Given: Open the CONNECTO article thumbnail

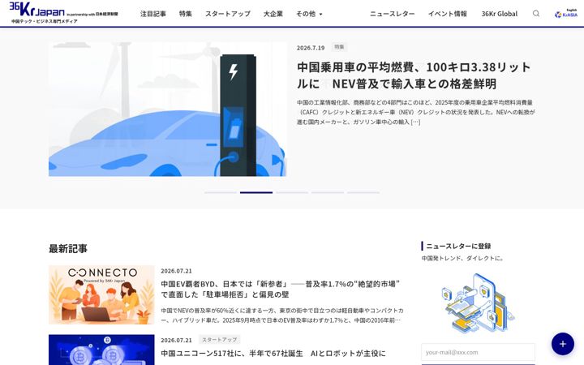Looking at the screenshot, I should [x=101, y=294].
